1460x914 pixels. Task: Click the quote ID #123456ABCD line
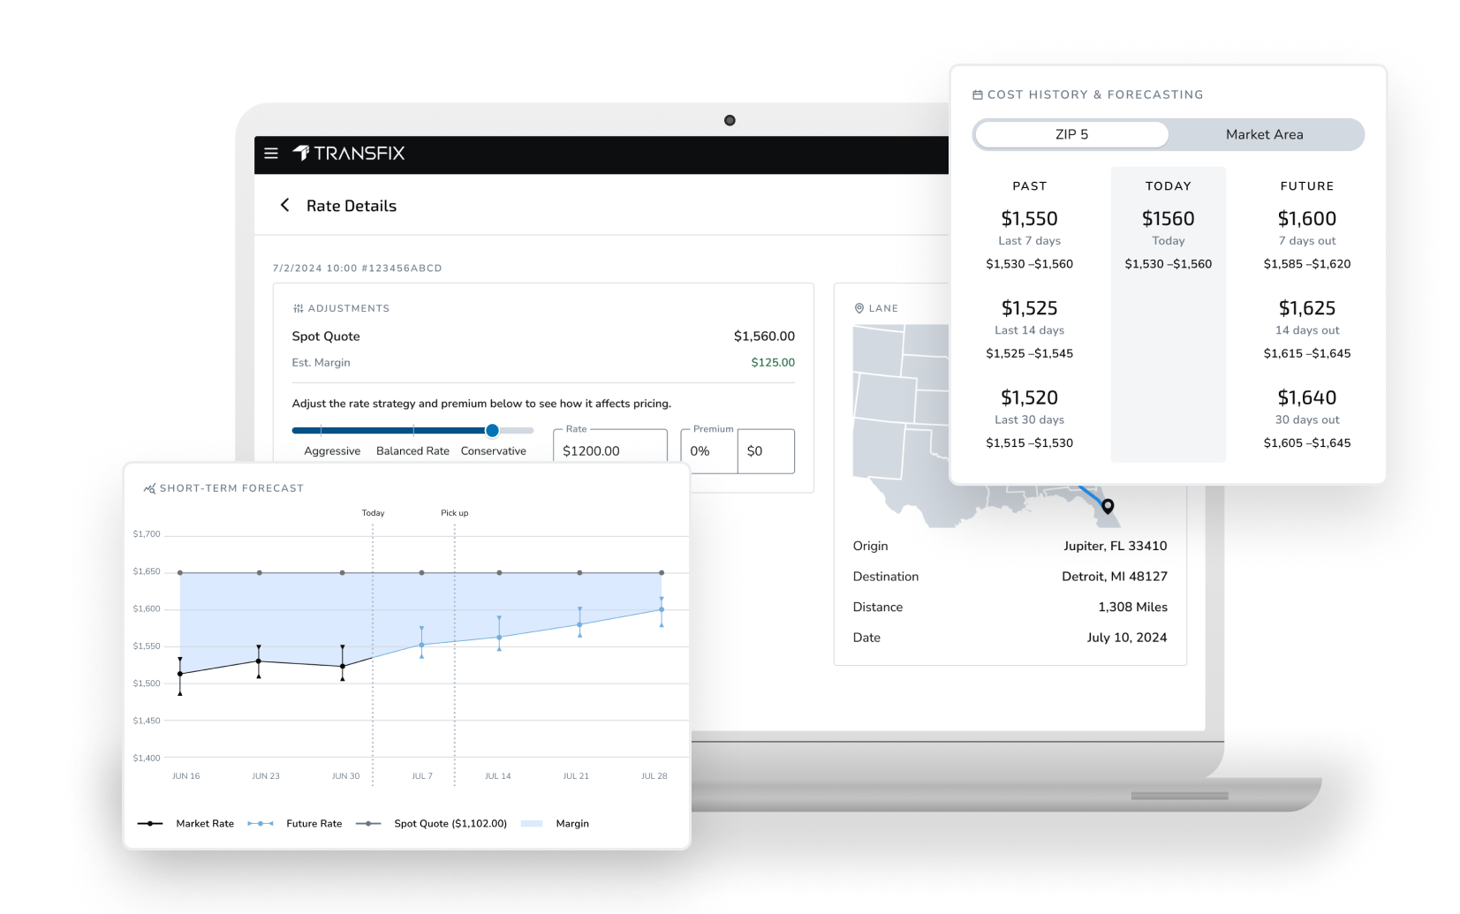[357, 268]
